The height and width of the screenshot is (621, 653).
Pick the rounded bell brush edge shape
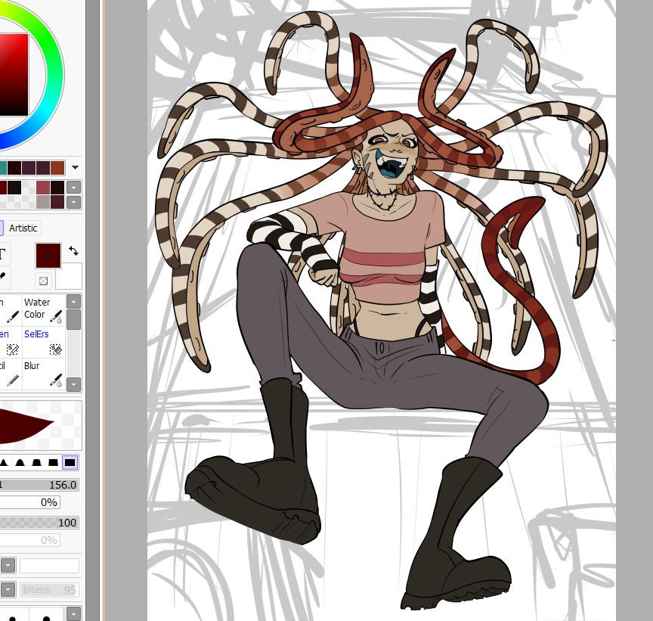(20, 463)
